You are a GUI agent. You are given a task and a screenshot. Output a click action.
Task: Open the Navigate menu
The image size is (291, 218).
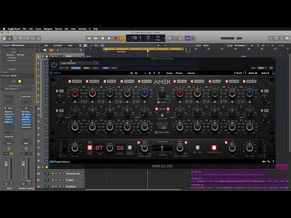(48, 29)
